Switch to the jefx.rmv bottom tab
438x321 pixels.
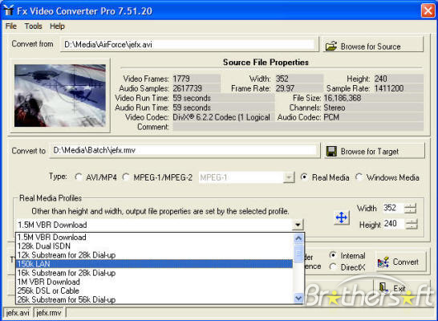coord(49,313)
